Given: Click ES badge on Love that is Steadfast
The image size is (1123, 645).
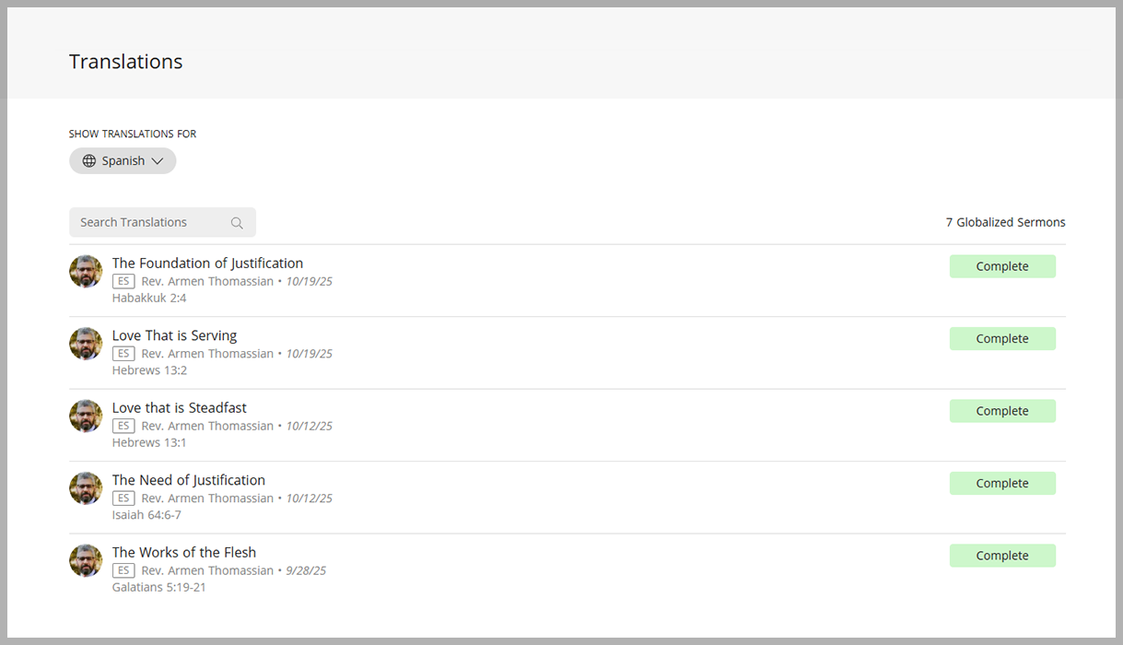Looking at the screenshot, I should (123, 427).
